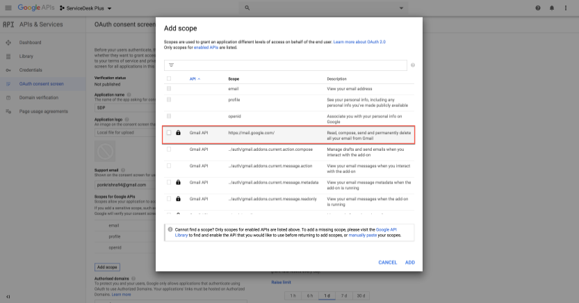Click the search magnifier icon

[247, 8]
